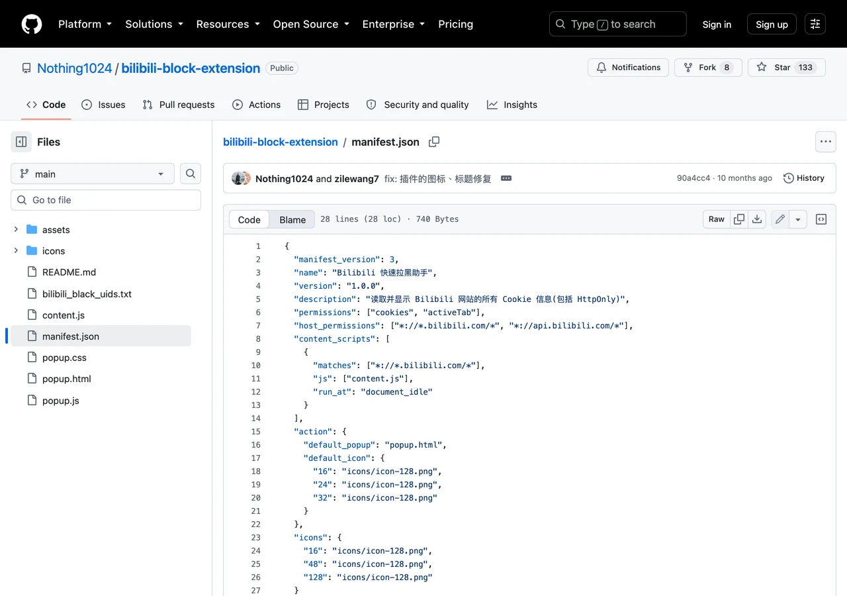The image size is (847, 596).
Task: Copy the manifest.json file path
Action: point(434,142)
